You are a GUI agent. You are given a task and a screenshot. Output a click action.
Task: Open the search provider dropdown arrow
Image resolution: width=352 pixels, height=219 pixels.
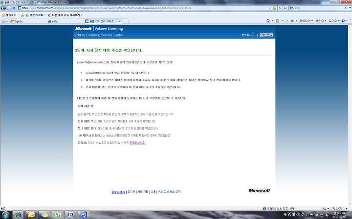click(349, 8)
